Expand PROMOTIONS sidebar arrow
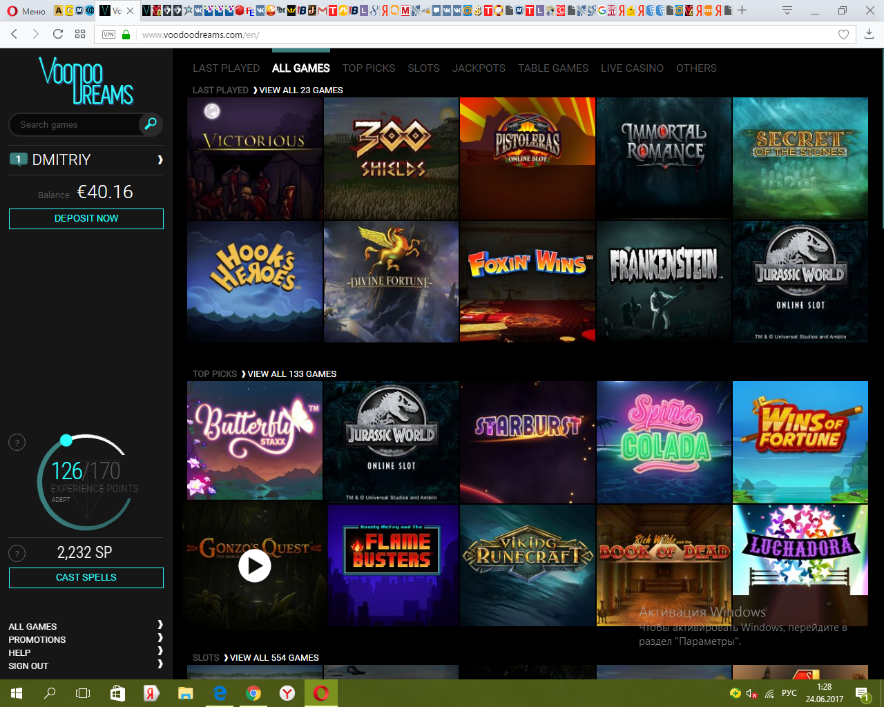Image resolution: width=884 pixels, height=707 pixels. [x=160, y=638]
